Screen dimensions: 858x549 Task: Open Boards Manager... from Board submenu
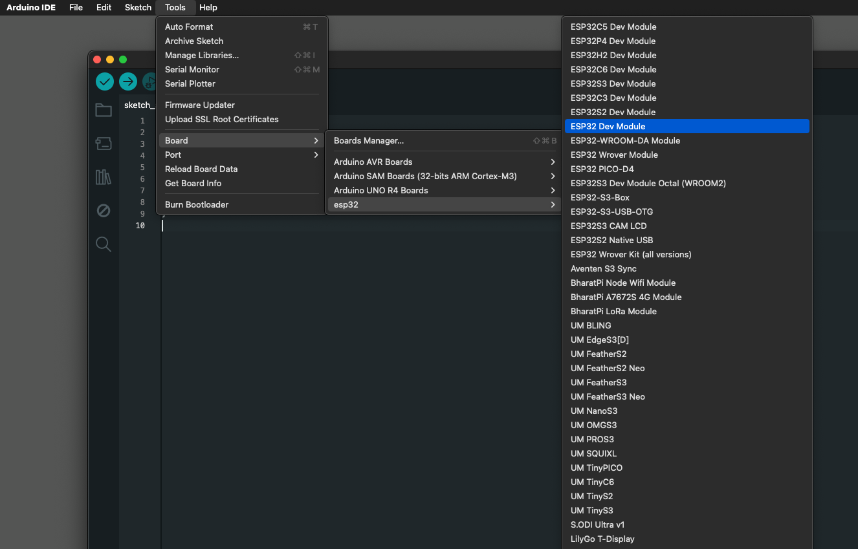(x=445, y=140)
